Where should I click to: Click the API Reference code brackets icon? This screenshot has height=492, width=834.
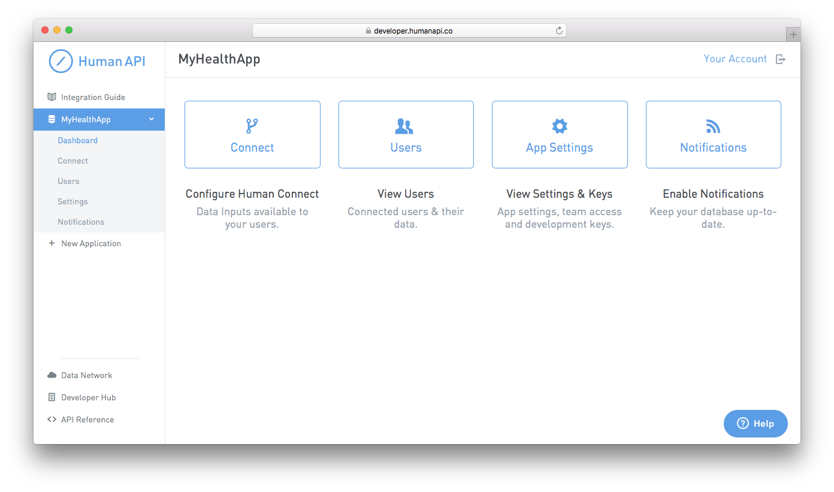click(x=52, y=419)
